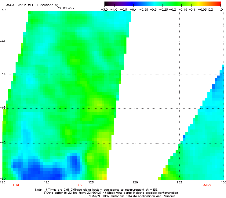Click the "132" longitude axis label
This screenshot has width=226, height=198.
(180, 182)
